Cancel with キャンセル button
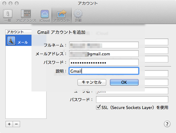176x133 pixels. point(92,82)
